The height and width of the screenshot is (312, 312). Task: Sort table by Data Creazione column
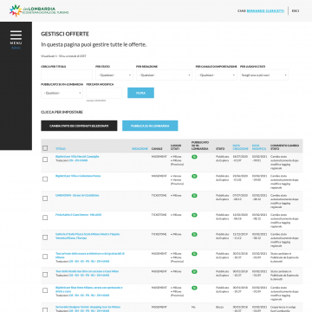[240, 147]
